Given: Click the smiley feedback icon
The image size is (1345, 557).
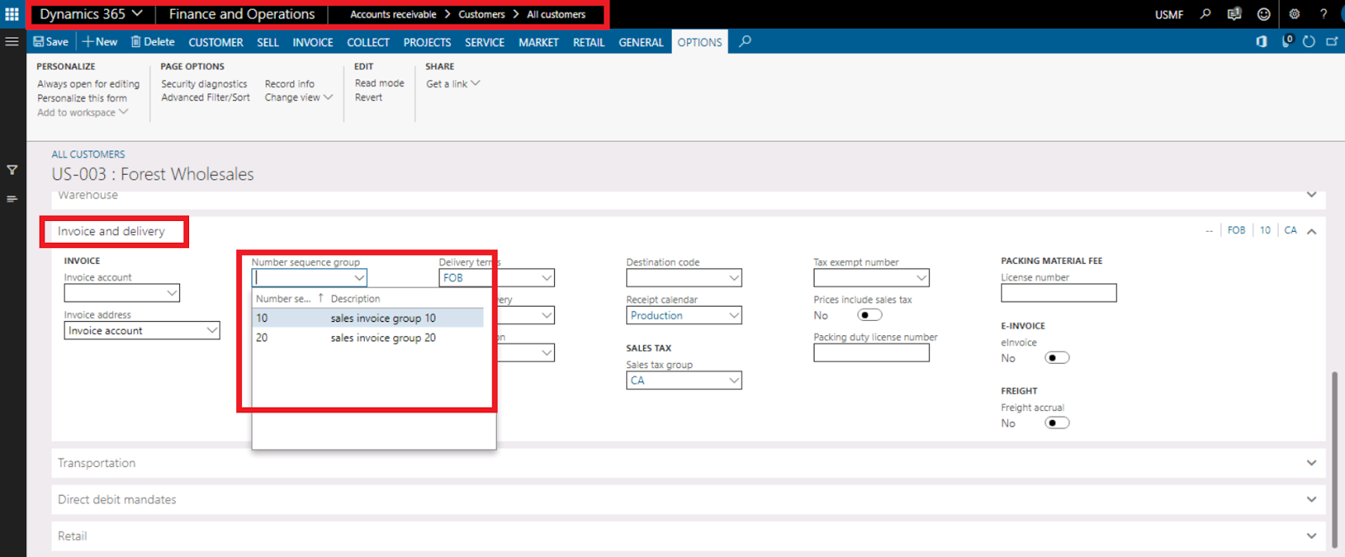Looking at the screenshot, I should pyautogui.click(x=1263, y=14).
